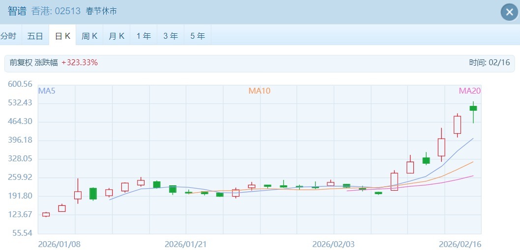Click the 智谱 stock name title
This screenshot has width=520, height=250.
(17, 11)
